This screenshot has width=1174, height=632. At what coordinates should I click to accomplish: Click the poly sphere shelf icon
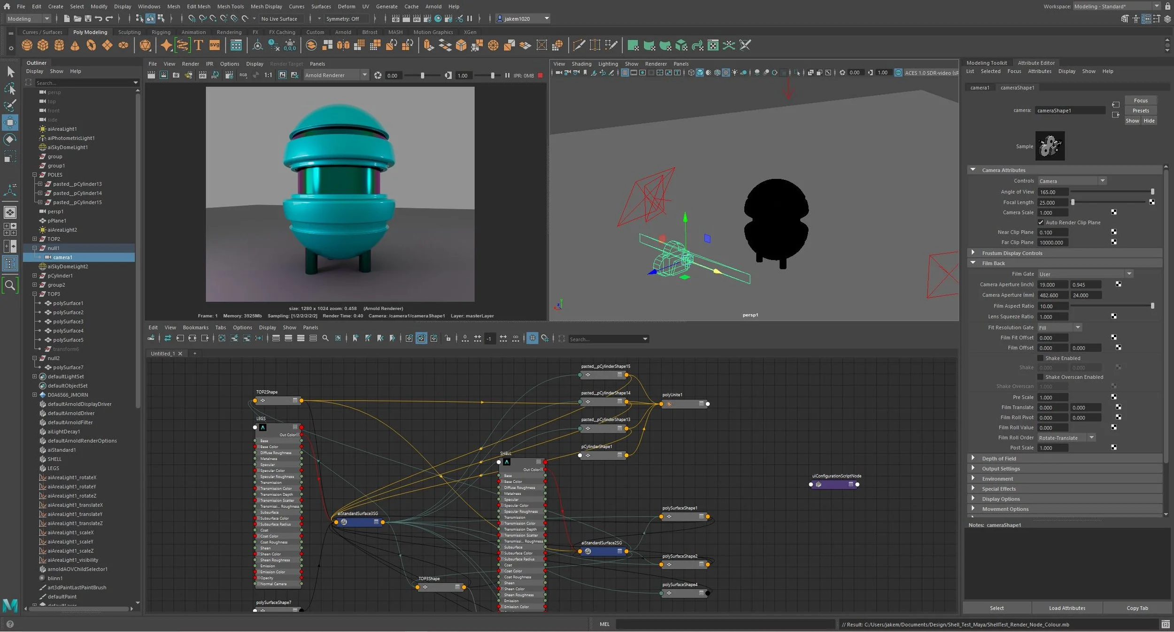27,46
